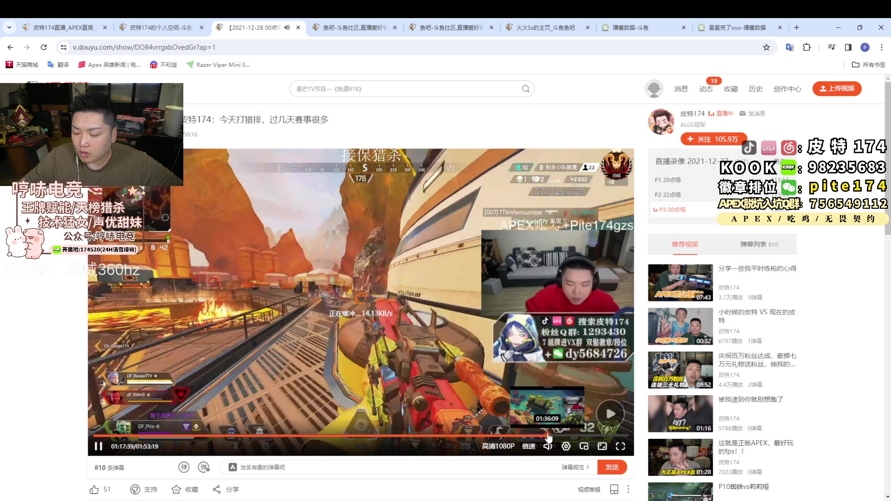Open browser extensions puzzle icon
Image resolution: width=891 pixels, height=501 pixels.
pos(807,47)
